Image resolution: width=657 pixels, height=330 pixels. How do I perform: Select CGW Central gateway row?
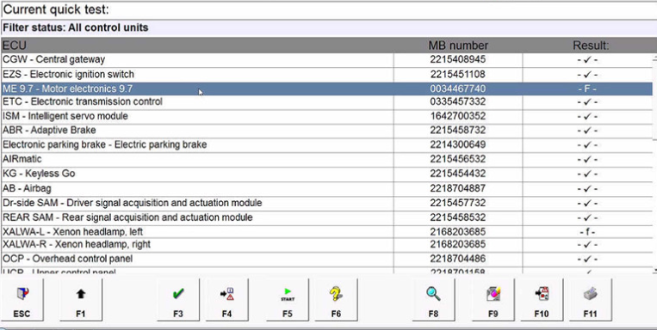click(327, 59)
